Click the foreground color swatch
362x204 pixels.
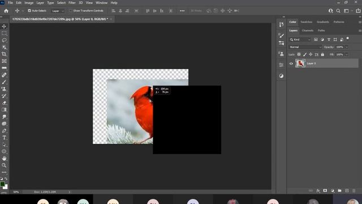coord(2,184)
